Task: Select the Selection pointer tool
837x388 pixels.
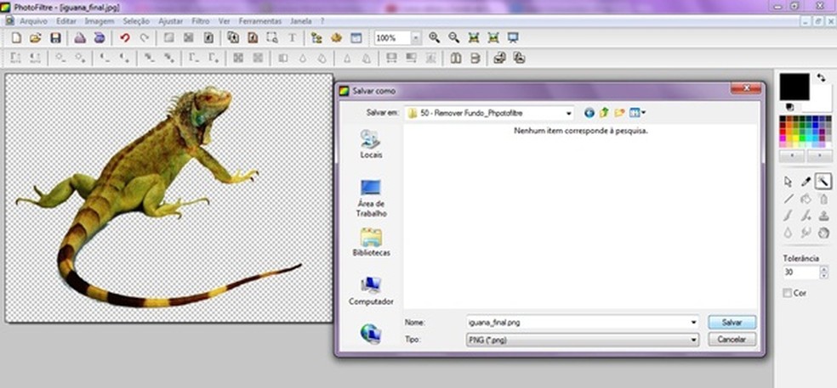Action: 789,182
